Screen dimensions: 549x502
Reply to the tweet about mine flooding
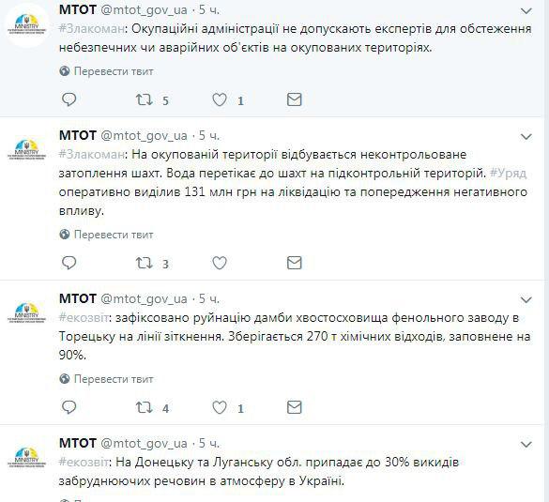(x=69, y=263)
